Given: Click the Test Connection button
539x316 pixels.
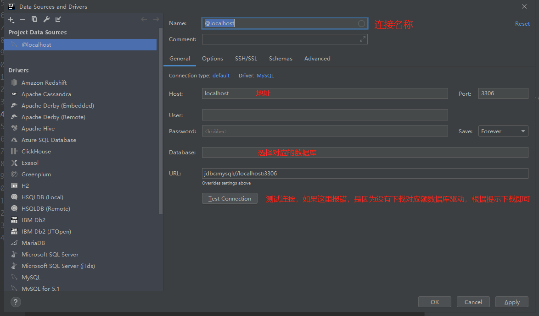Looking at the screenshot, I should pyautogui.click(x=230, y=198).
